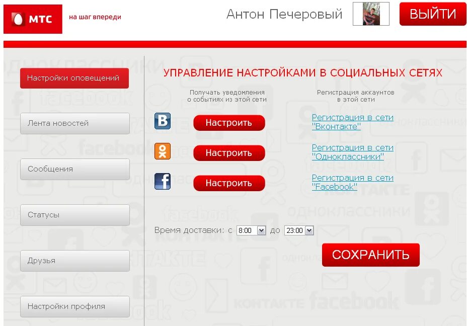467x326 pixels.
Task: Select the Odnoklassniki network icon
Action: 162,150
